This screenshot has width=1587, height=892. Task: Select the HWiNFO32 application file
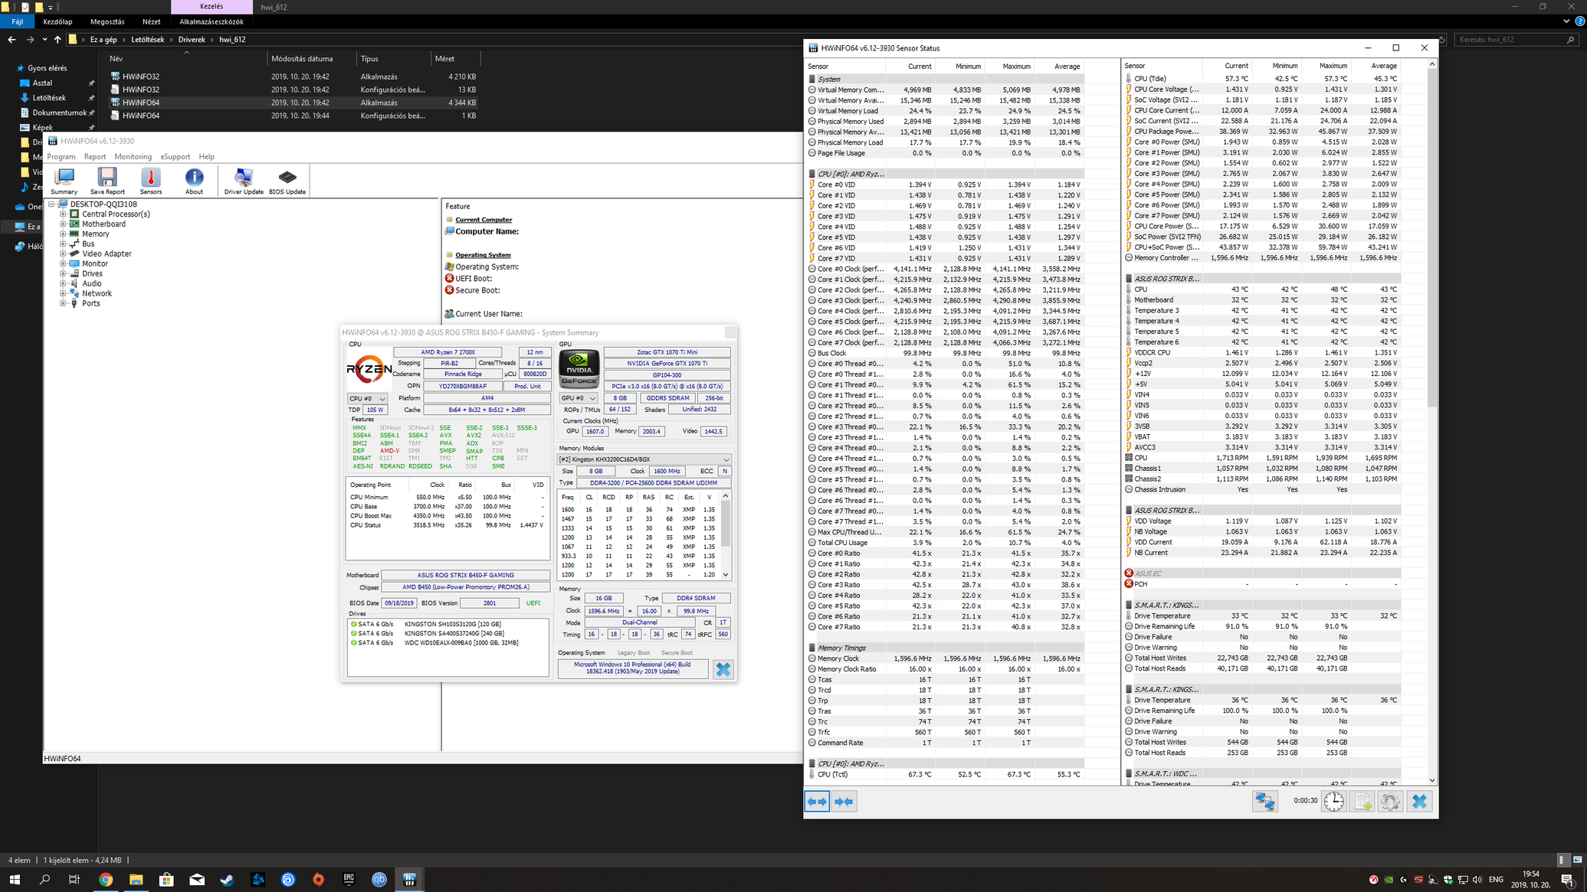(x=141, y=77)
